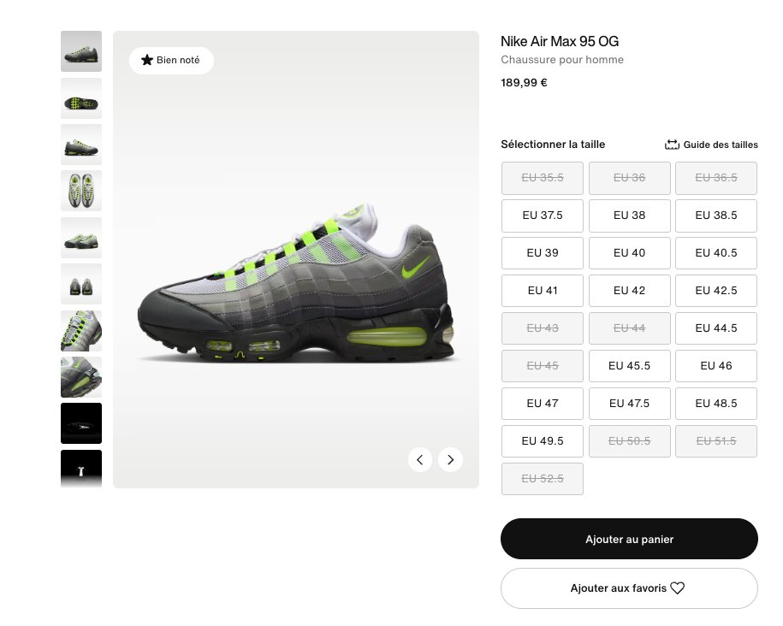
Task: Select size EU 40.5
Action: [x=716, y=253]
